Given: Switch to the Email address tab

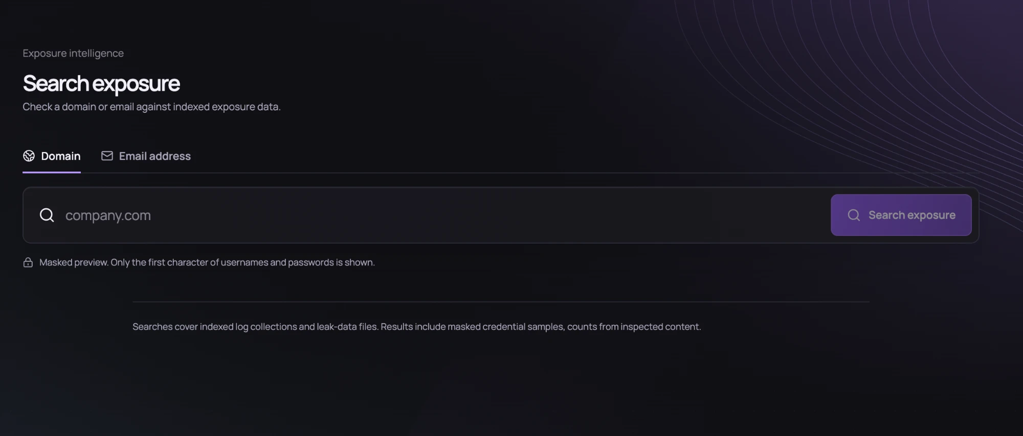Looking at the screenshot, I should coord(146,156).
